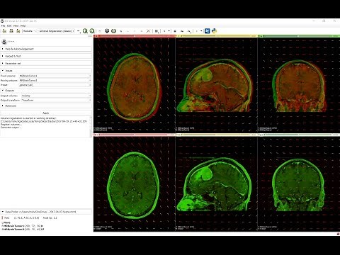The height and width of the screenshot is (255, 340).
Task: Open the Output transform dropdown
Action: pos(56,100)
